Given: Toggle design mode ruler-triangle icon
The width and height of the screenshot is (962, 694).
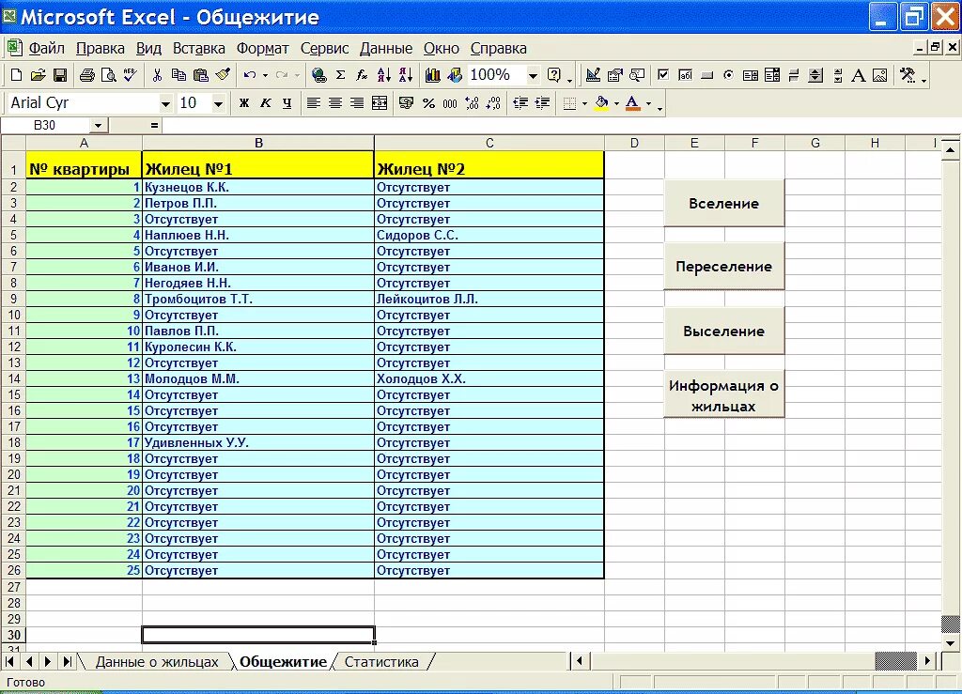Looking at the screenshot, I should coord(593,75).
